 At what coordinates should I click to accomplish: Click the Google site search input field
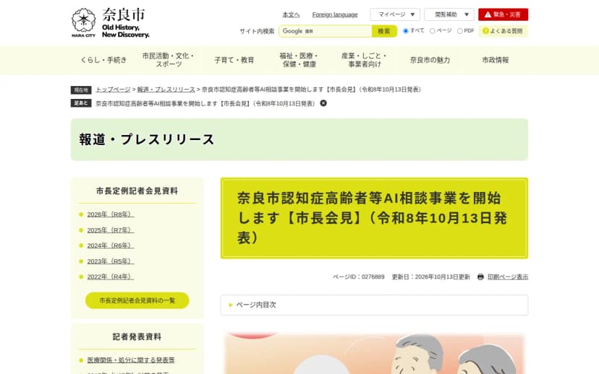326,31
